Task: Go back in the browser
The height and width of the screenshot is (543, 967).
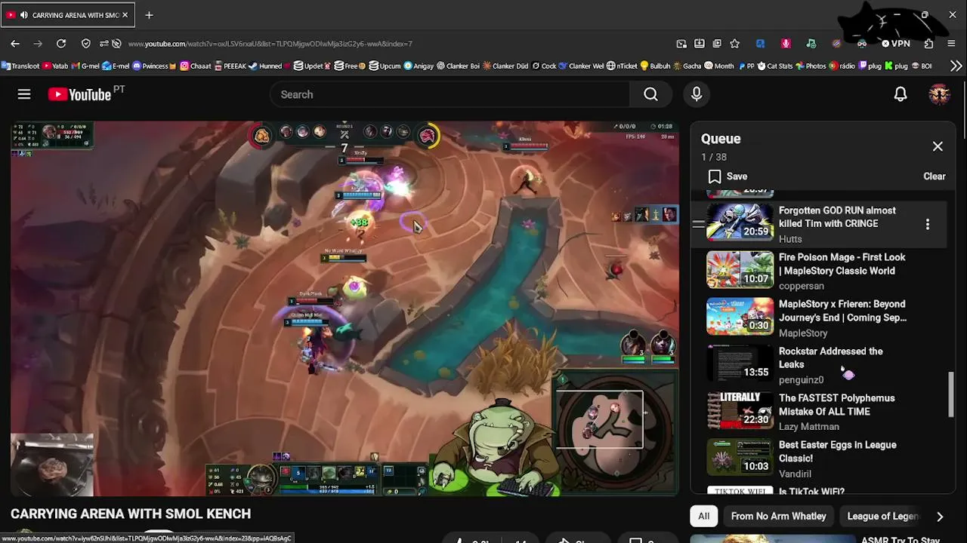Action: click(x=15, y=44)
